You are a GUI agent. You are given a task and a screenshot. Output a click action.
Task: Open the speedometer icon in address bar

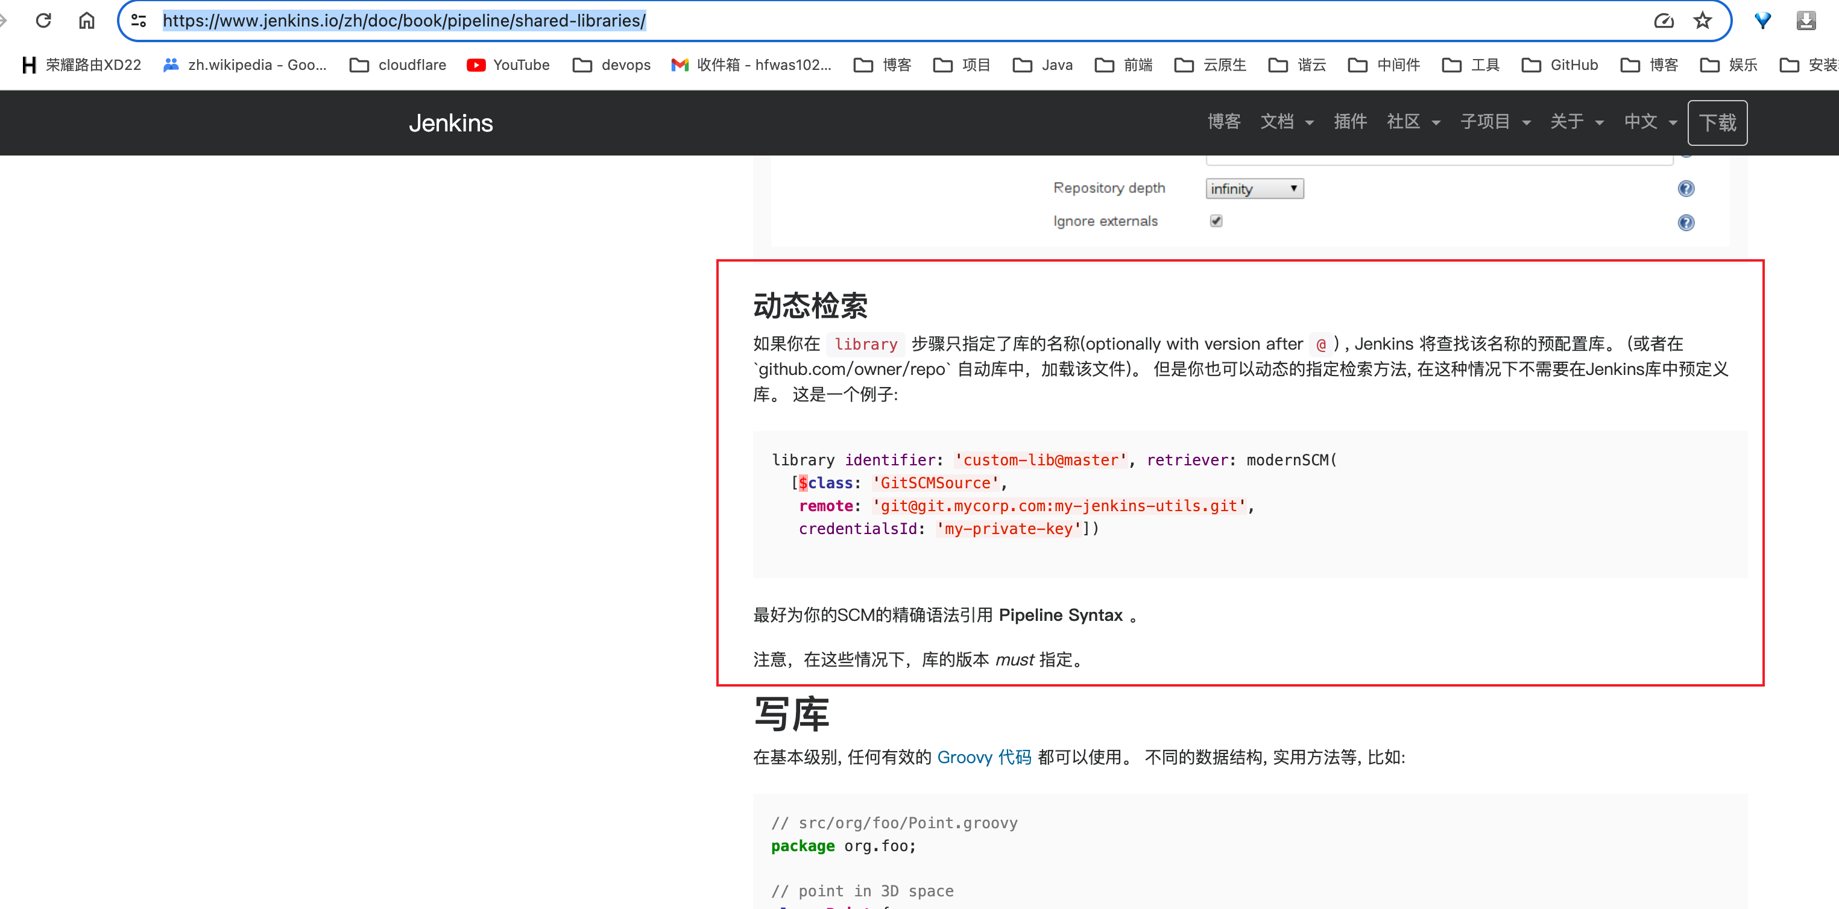click(x=1664, y=20)
